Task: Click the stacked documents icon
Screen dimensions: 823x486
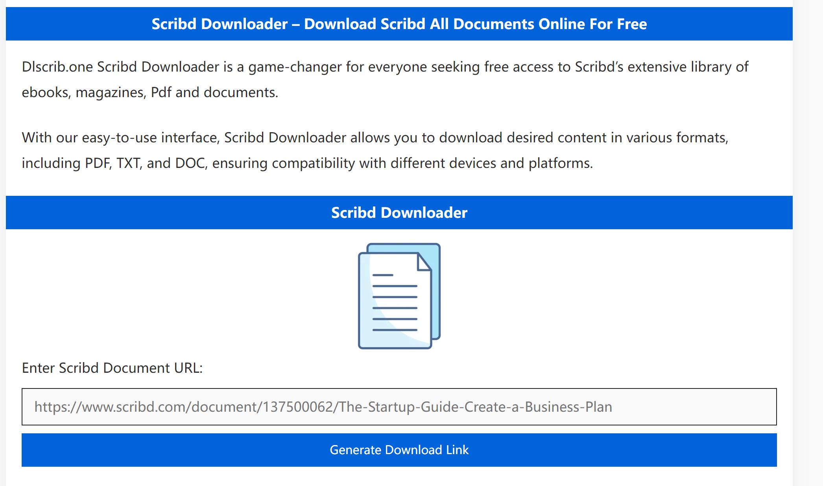Action: point(399,296)
